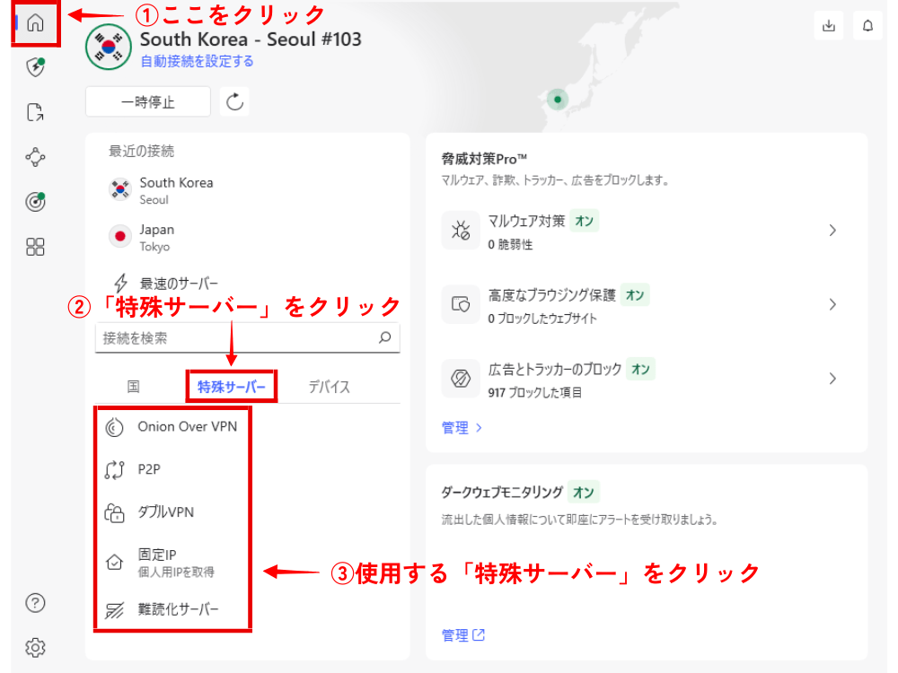The height and width of the screenshot is (673, 898).
Task: Open the Threat Protection shield icon
Action: 35,68
